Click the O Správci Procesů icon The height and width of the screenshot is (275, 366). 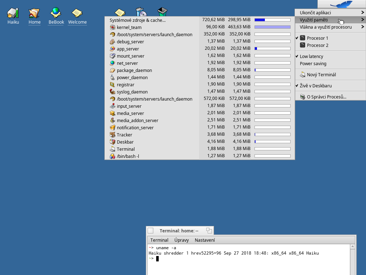pyautogui.click(x=302, y=97)
